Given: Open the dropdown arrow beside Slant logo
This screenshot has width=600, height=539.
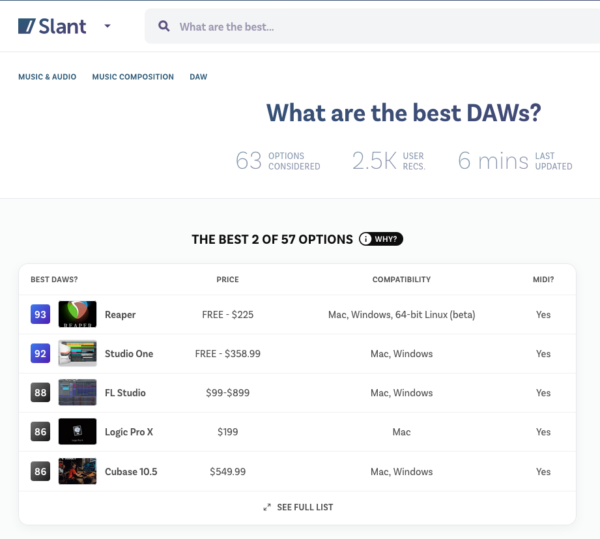Looking at the screenshot, I should 107,26.
